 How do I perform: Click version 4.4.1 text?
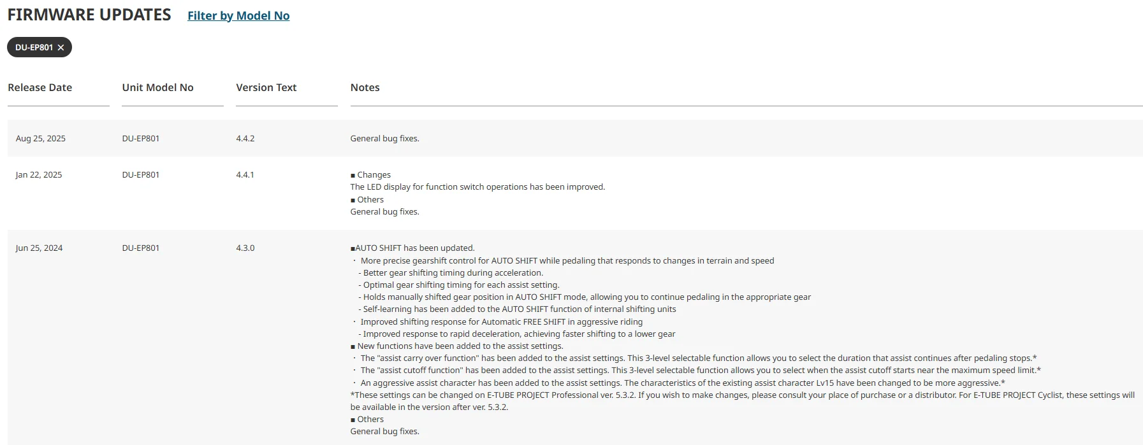tap(245, 175)
